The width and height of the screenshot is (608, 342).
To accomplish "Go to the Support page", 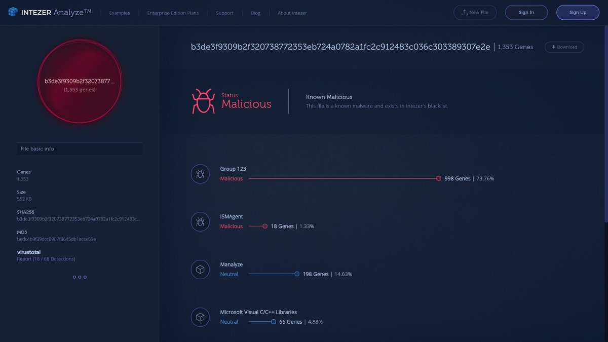I will 224,13.
